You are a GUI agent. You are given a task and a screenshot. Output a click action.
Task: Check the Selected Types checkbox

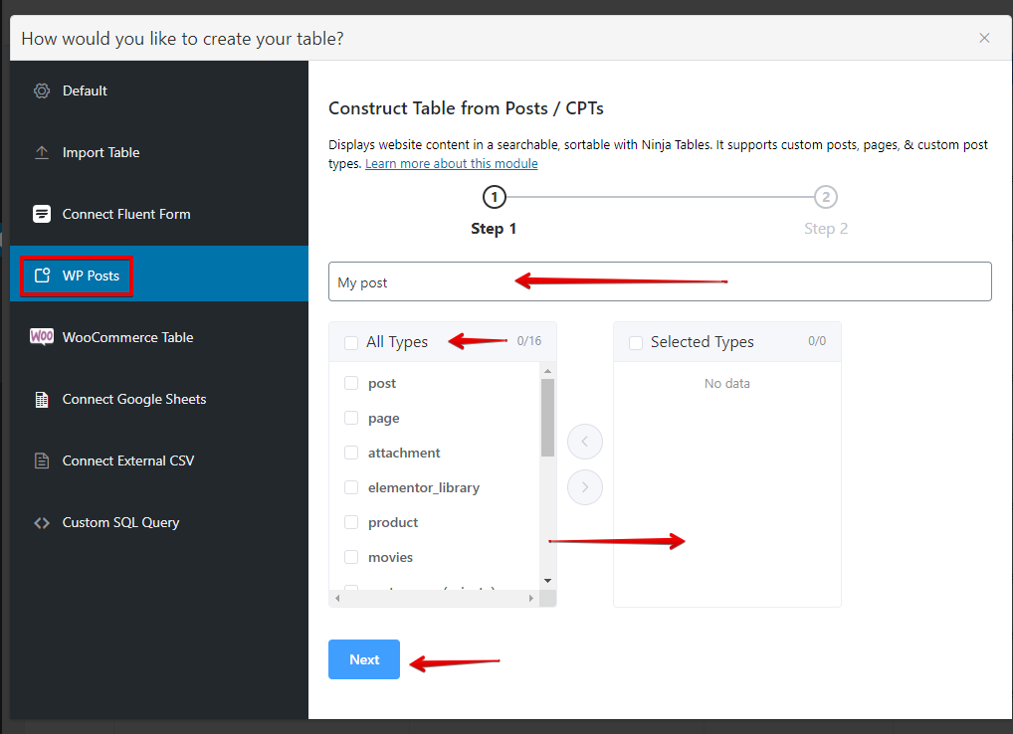[x=636, y=342]
